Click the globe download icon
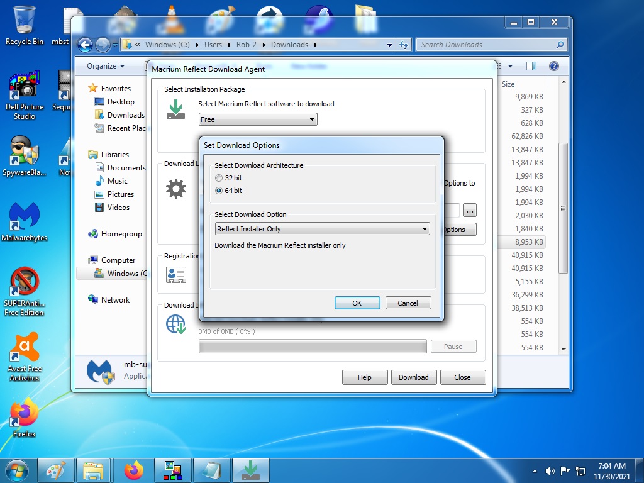Screen dimensions: 644x483 pyautogui.click(x=176, y=324)
